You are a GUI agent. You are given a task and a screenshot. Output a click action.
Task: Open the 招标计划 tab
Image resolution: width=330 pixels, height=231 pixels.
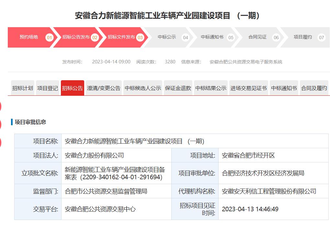pos(23,88)
